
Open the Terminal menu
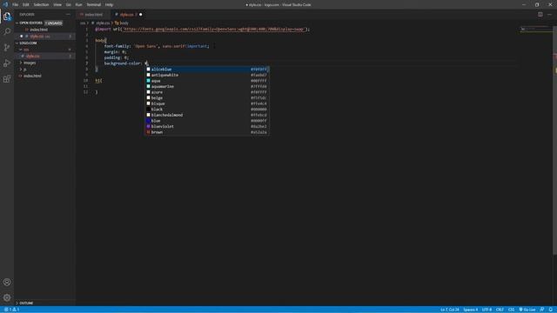(93, 4)
